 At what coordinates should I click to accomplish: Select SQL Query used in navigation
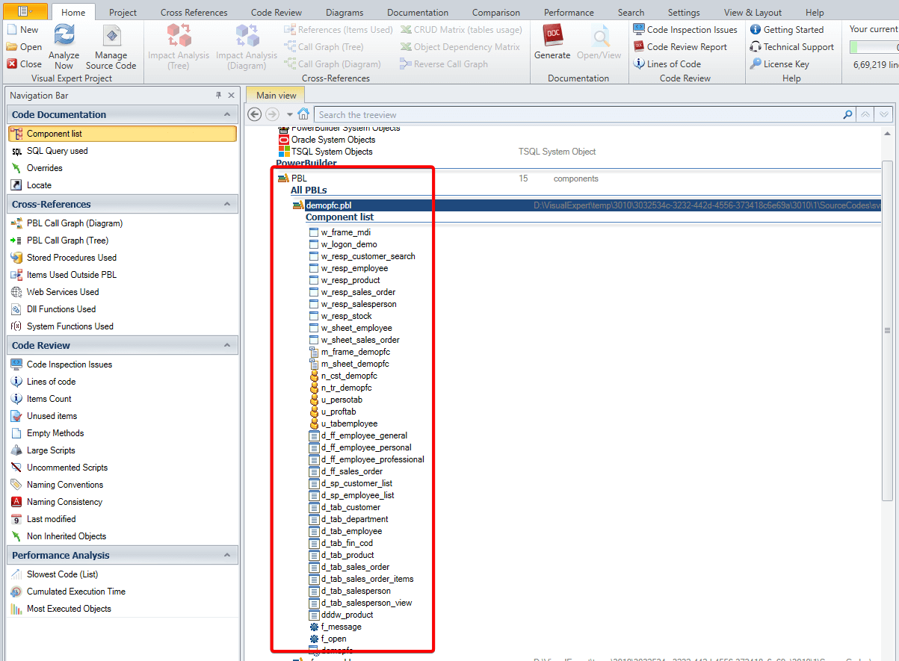57,151
